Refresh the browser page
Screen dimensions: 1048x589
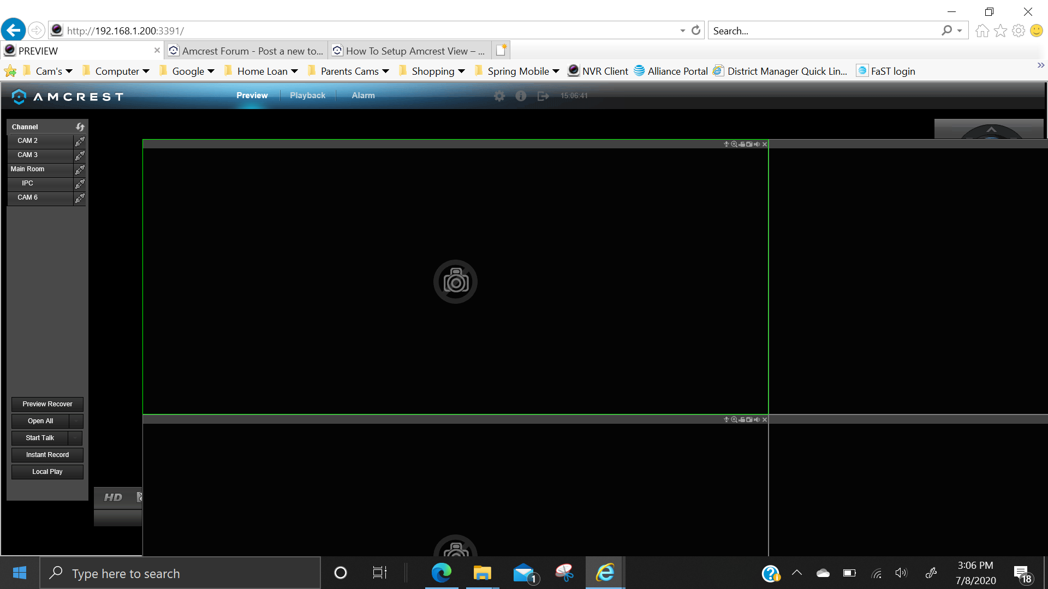(x=696, y=31)
